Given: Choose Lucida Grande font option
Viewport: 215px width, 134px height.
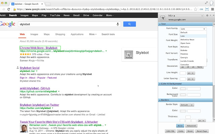Looking at the screenshot, I should [x=193, y=61].
